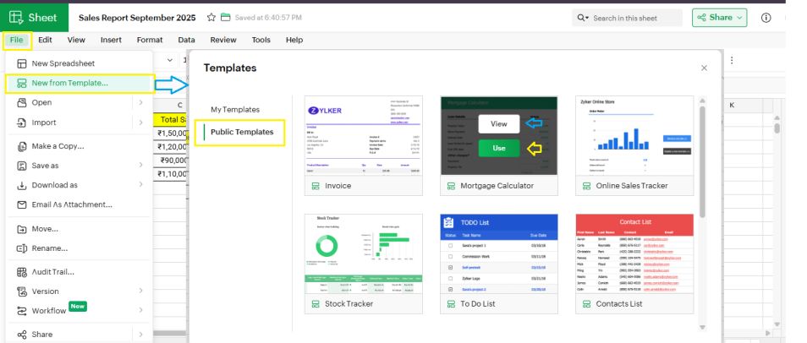Select the Contacts List template thumbnail
The image size is (807, 343).
click(x=634, y=254)
